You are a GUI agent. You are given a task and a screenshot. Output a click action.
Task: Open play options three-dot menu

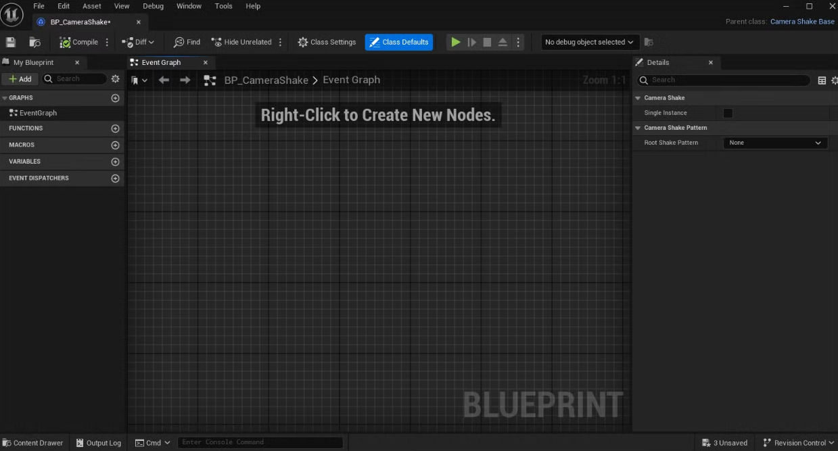coord(518,42)
